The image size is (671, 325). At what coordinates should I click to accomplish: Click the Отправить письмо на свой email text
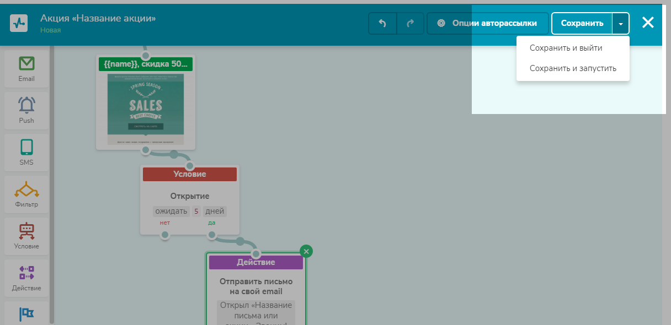256,286
